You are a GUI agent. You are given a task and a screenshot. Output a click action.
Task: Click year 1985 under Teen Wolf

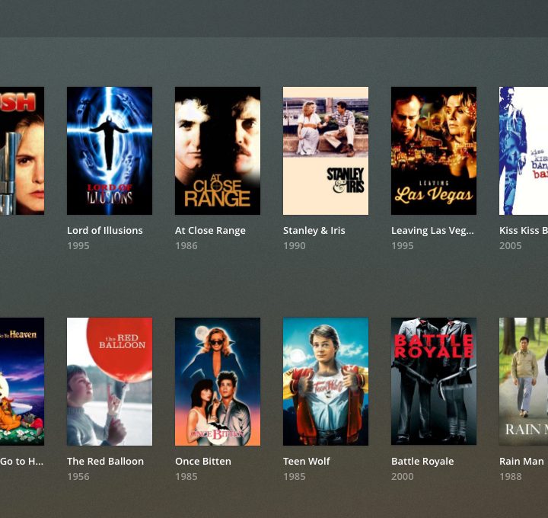[x=295, y=477]
